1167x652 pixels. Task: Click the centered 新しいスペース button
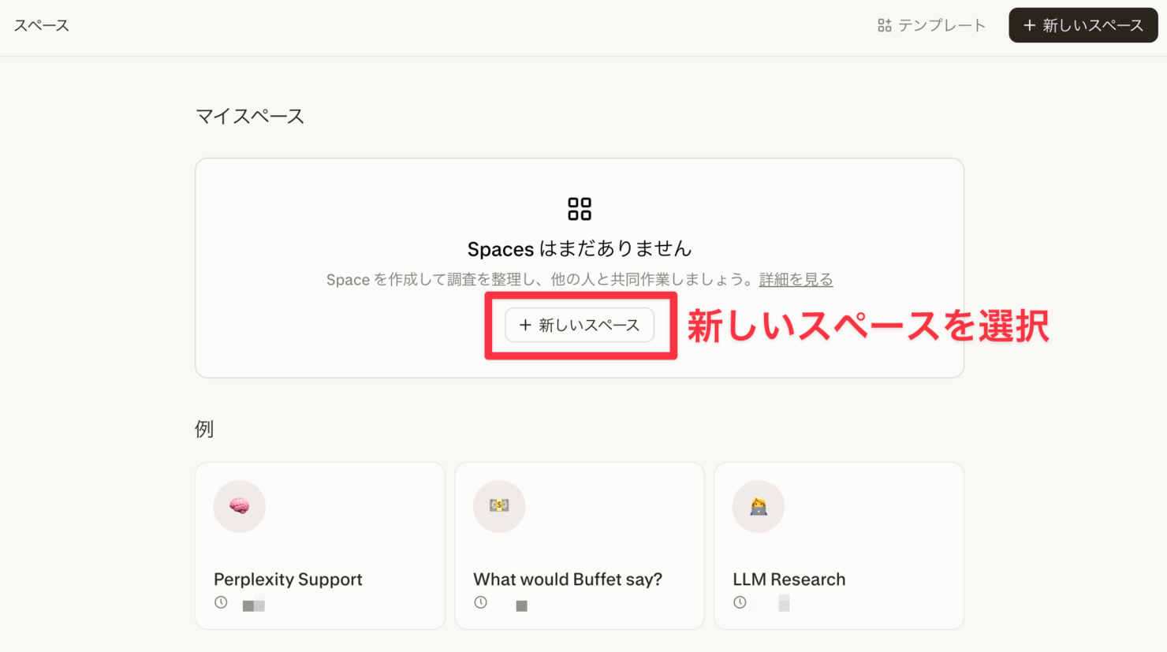[580, 325]
